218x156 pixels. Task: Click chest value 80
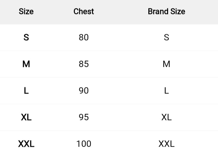pyautogui.click(x=84, y=37)
